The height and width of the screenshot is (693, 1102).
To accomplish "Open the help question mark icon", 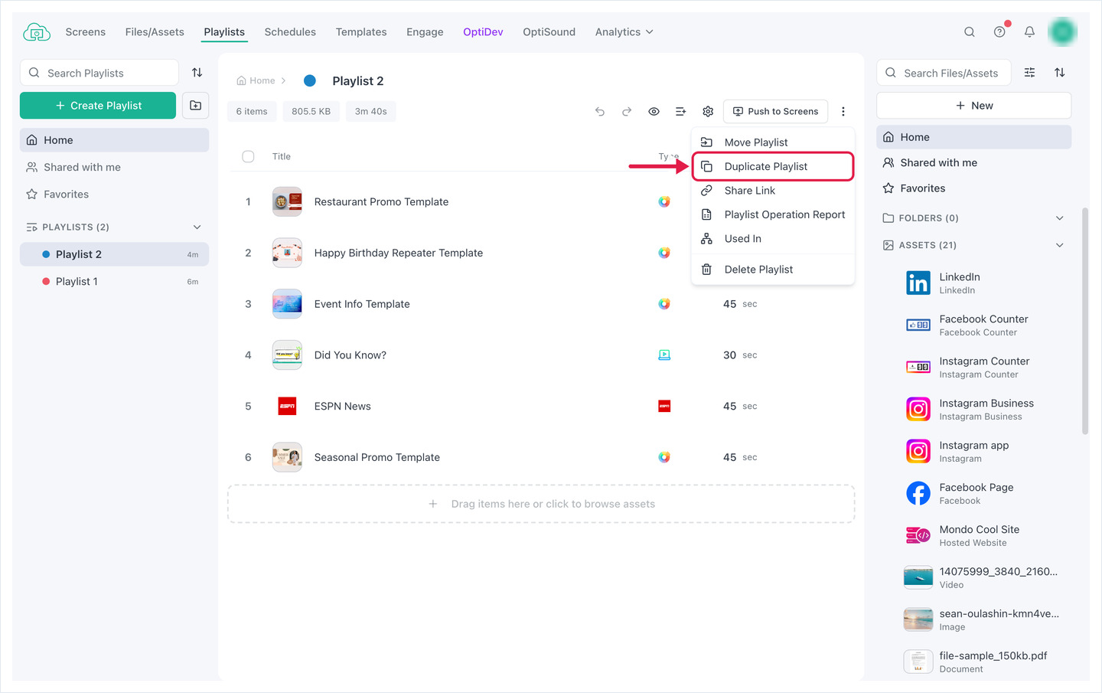I will click(999, 32).
